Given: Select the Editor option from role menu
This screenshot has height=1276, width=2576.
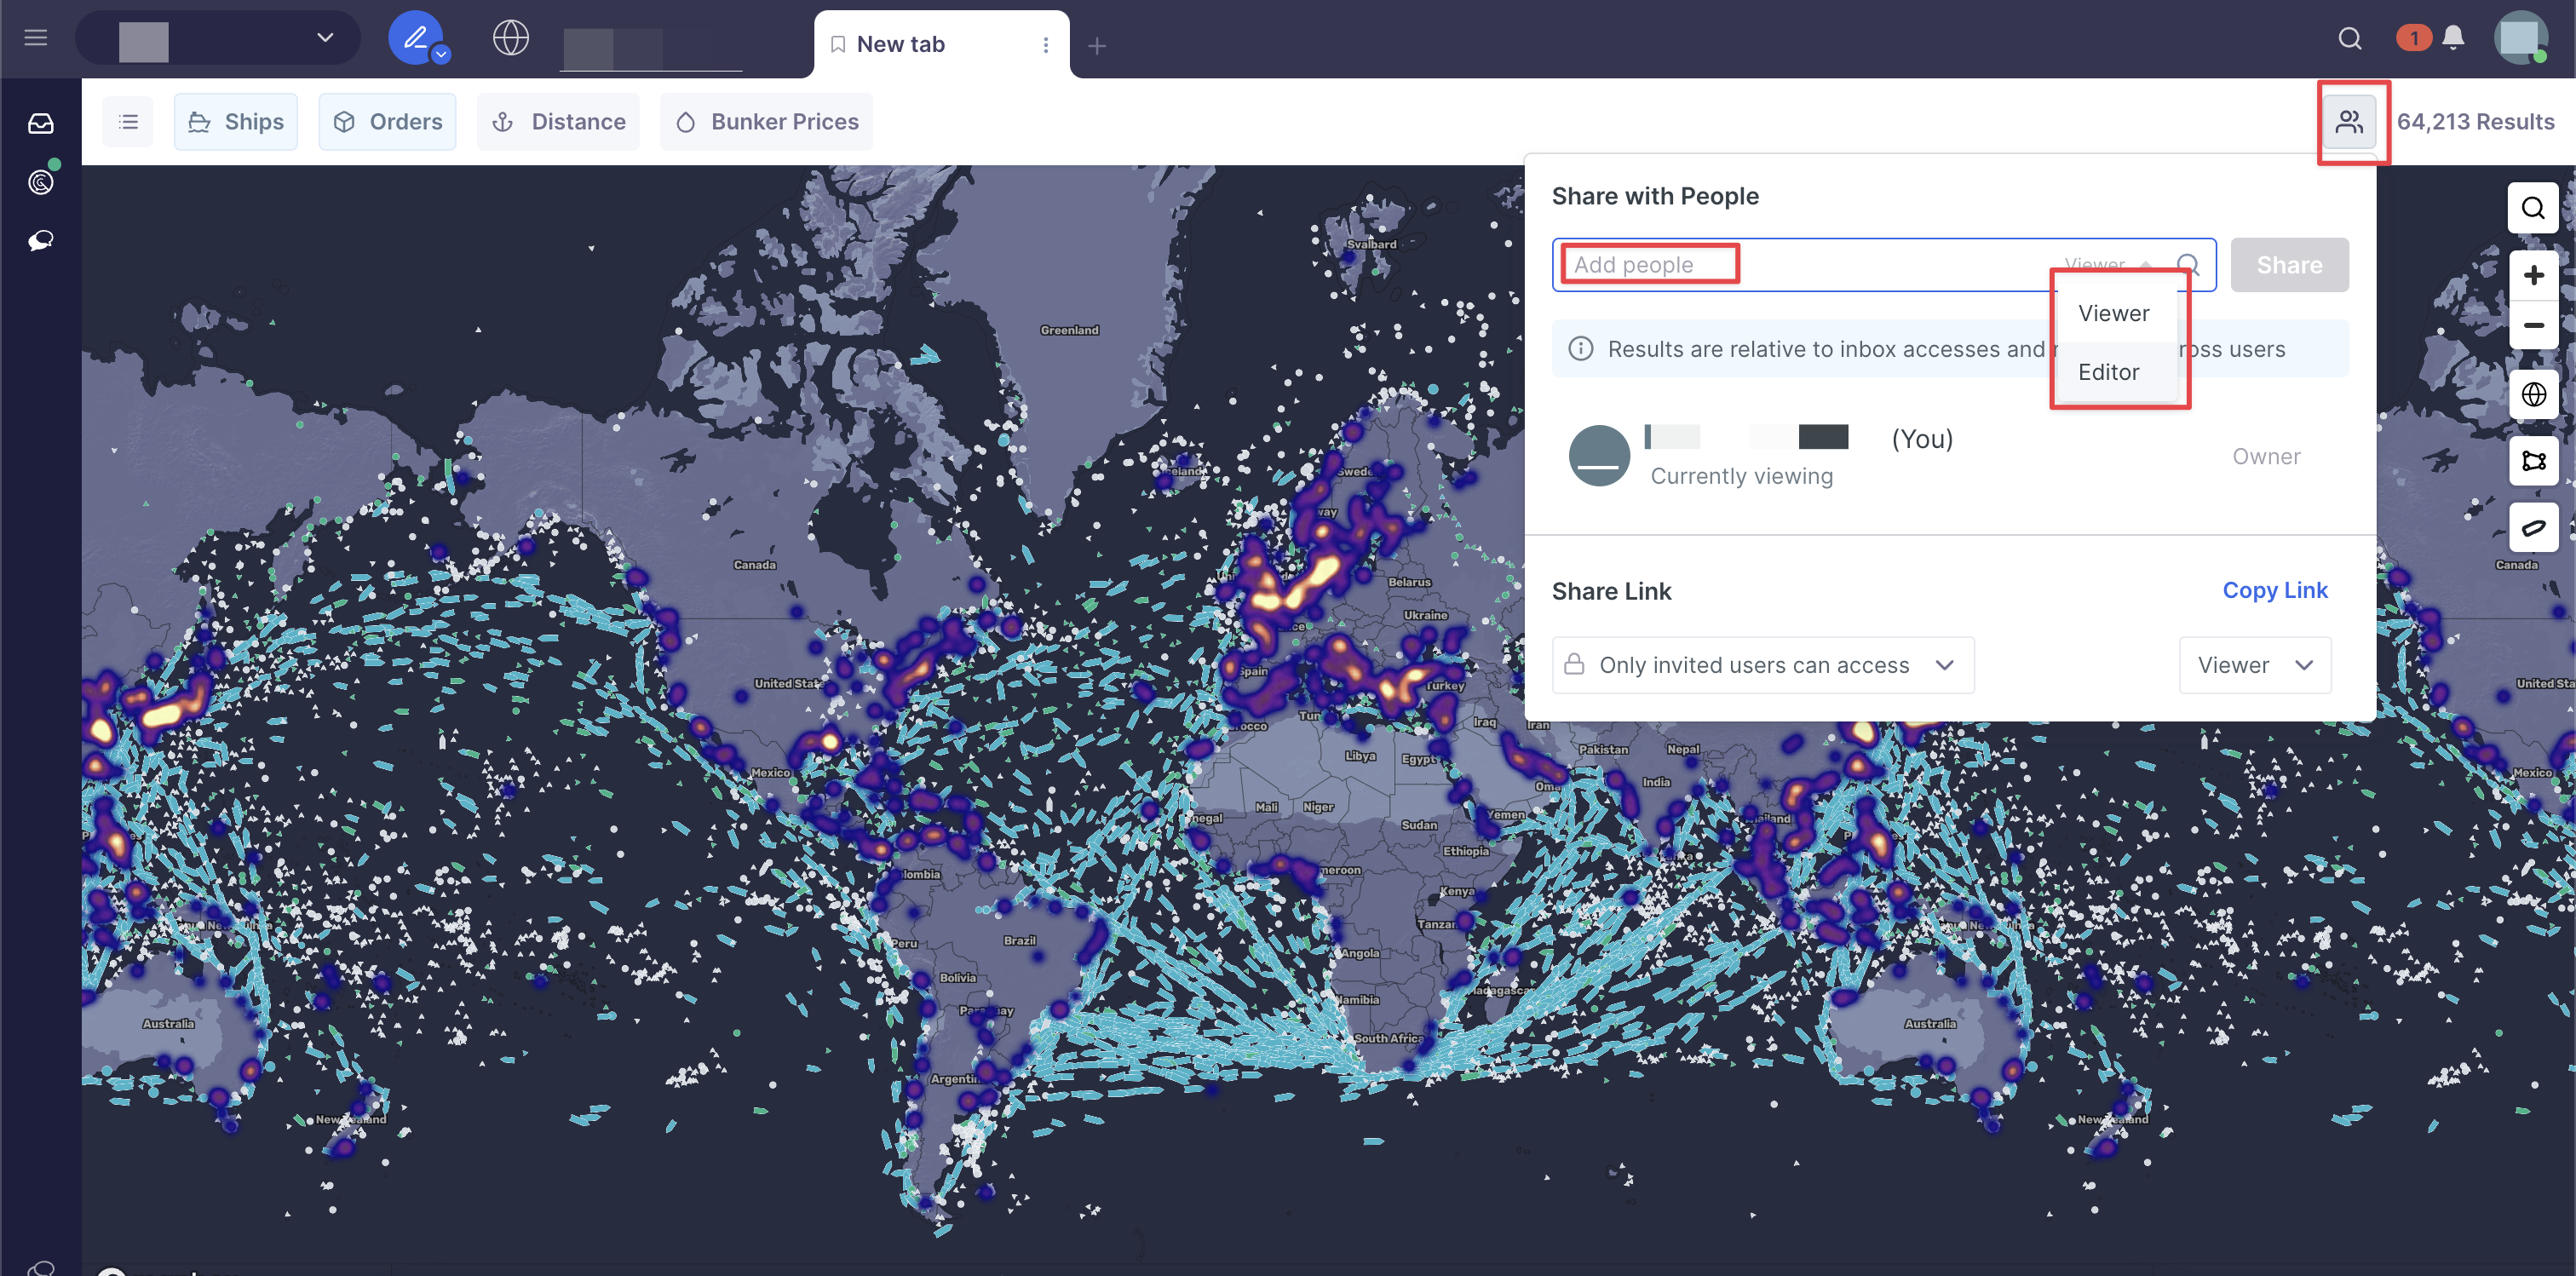Looking at the screenshot, I should coord(2108,372).
